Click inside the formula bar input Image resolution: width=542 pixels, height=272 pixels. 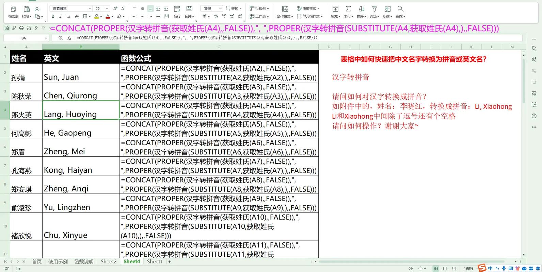[x=298, y=38]
